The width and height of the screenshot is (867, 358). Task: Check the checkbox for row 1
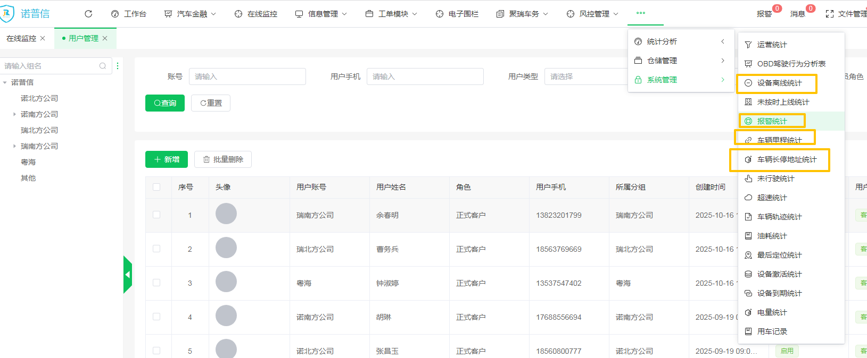coord(156,215)
